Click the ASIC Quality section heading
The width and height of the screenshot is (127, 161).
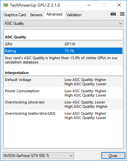[15, 37]
